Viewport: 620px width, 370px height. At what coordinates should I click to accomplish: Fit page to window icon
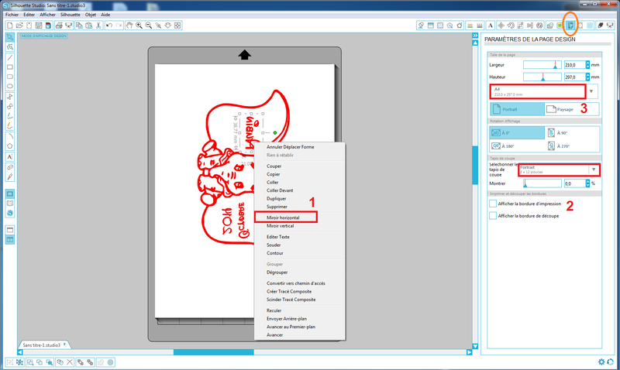[177, 26]
